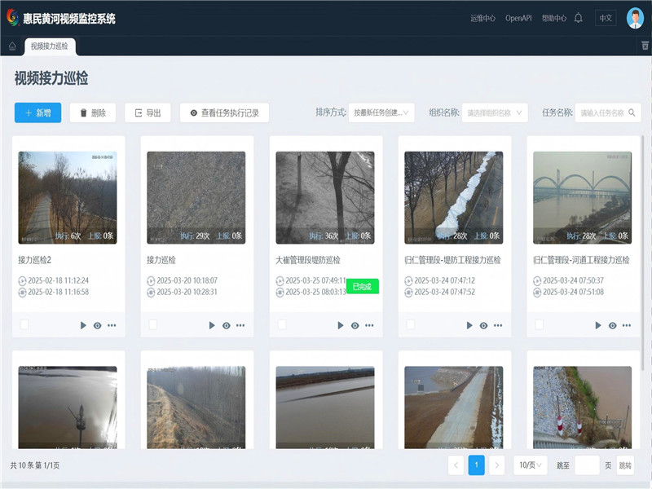This screenshot has width=652, height=489.
Task: Open 归仁管理段-河道工程接力巡检 bridge thumbnail
Action: point(582,197)
